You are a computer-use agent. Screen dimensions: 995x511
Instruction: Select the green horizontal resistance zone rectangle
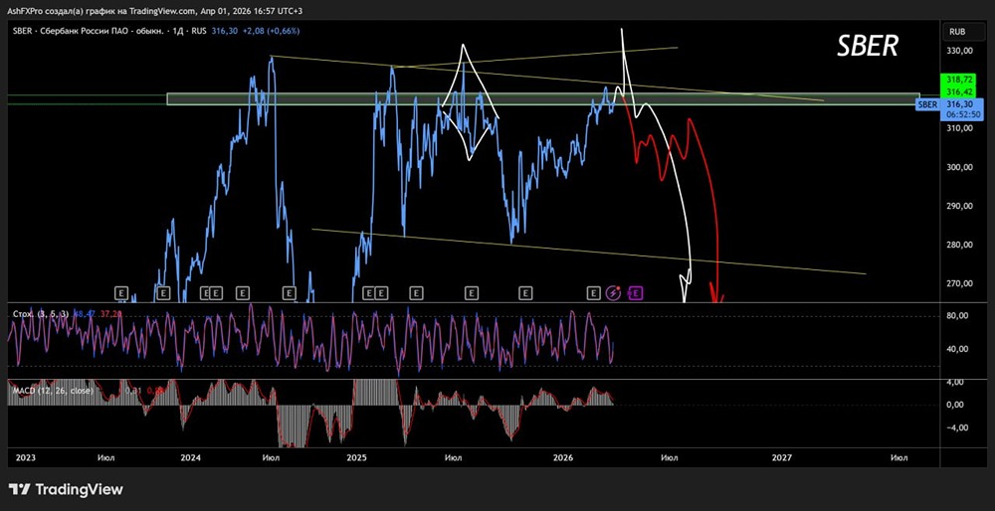(x=542, y=98)
